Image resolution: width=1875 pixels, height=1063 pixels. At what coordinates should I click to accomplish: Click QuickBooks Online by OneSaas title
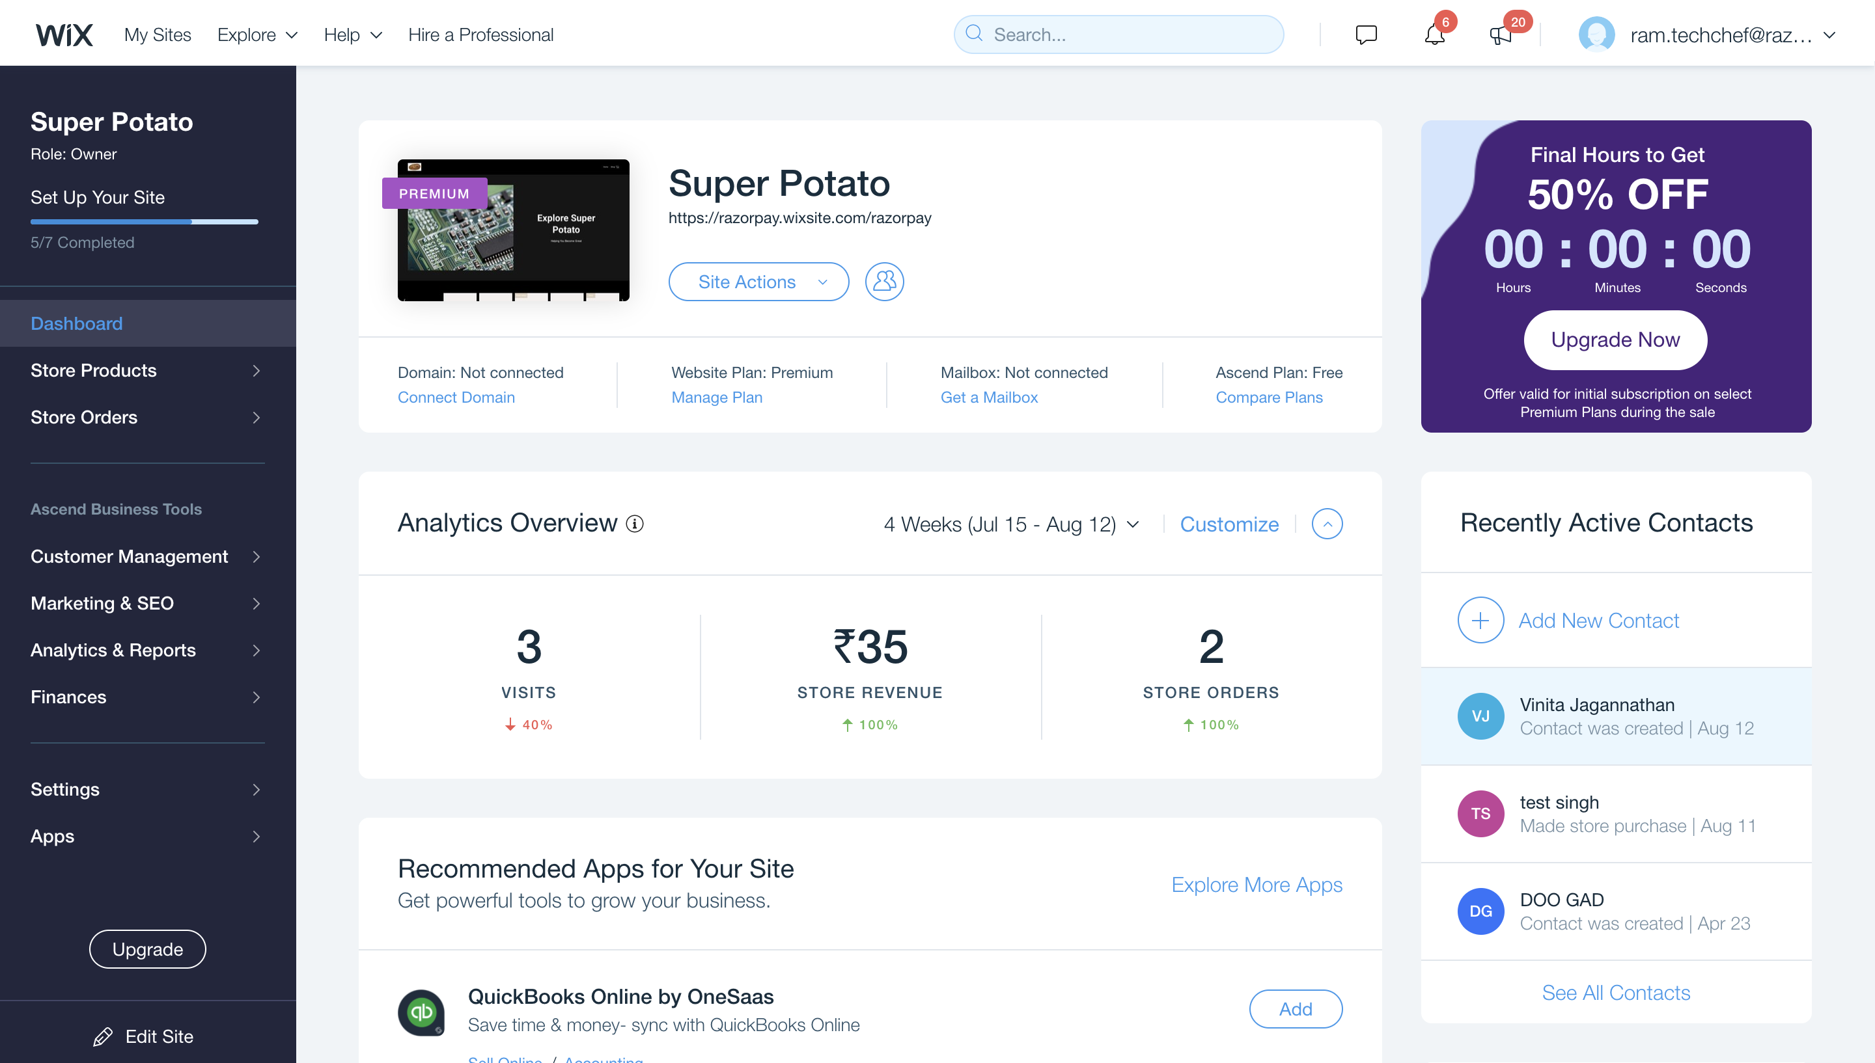[621, 997]
